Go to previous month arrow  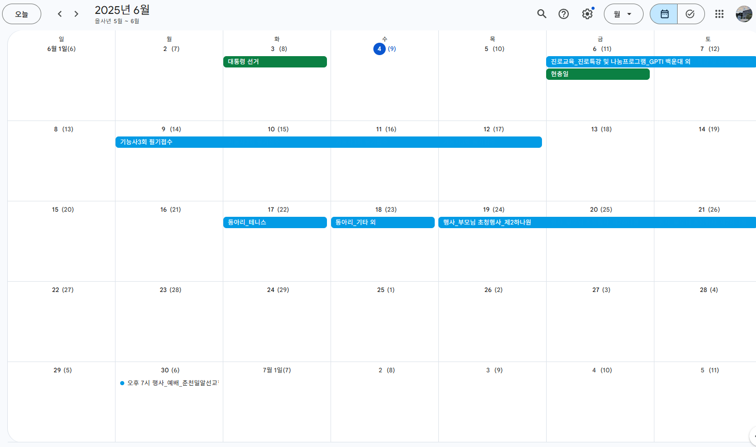point(60,14)
